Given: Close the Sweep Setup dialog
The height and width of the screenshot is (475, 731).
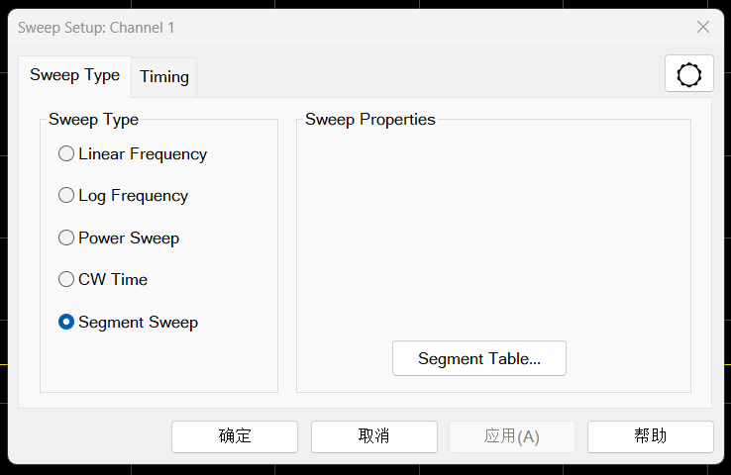Looking at the screenshot, I should click(703, 28).
